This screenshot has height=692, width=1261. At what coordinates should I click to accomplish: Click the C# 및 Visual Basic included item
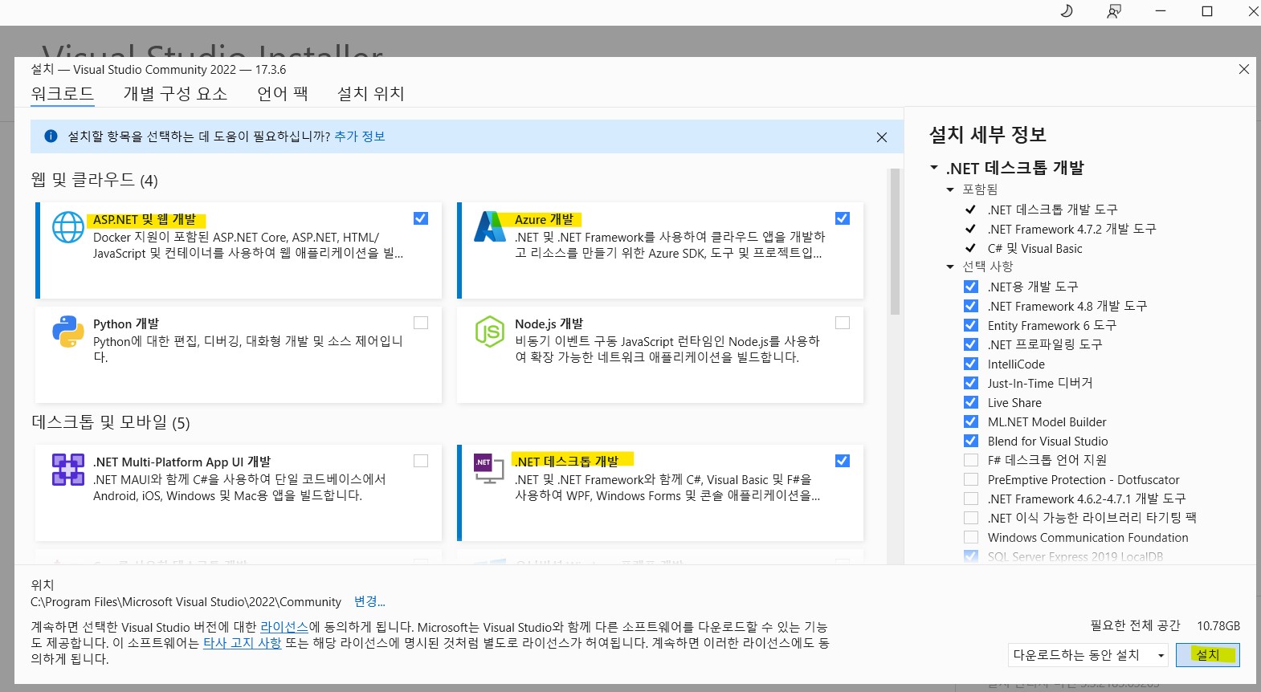click(x=1035, y=249)
